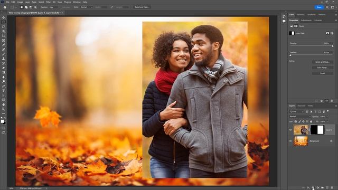The height and width of the screenshot is (190, 338).
Task: Choose Subtract from selection mode icon
Action: (x=31, y=7)
